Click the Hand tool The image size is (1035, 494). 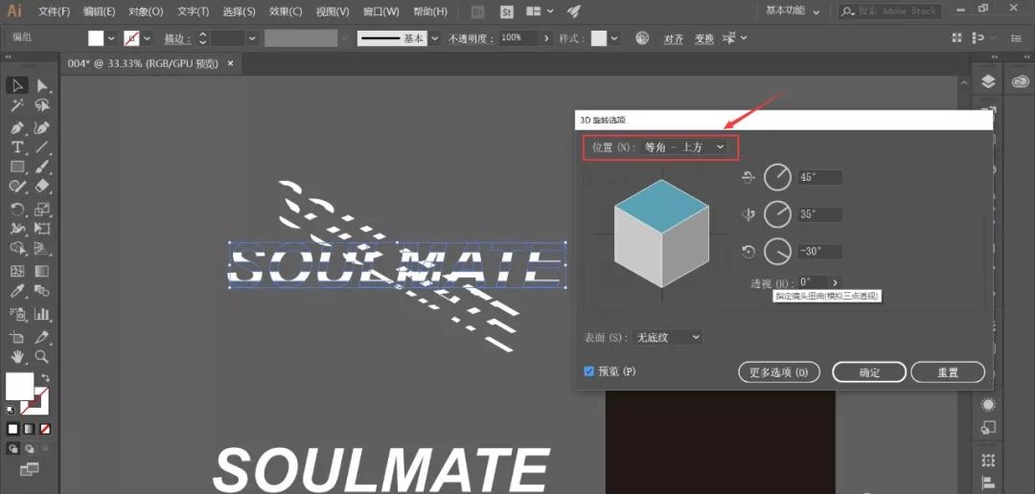17,356
